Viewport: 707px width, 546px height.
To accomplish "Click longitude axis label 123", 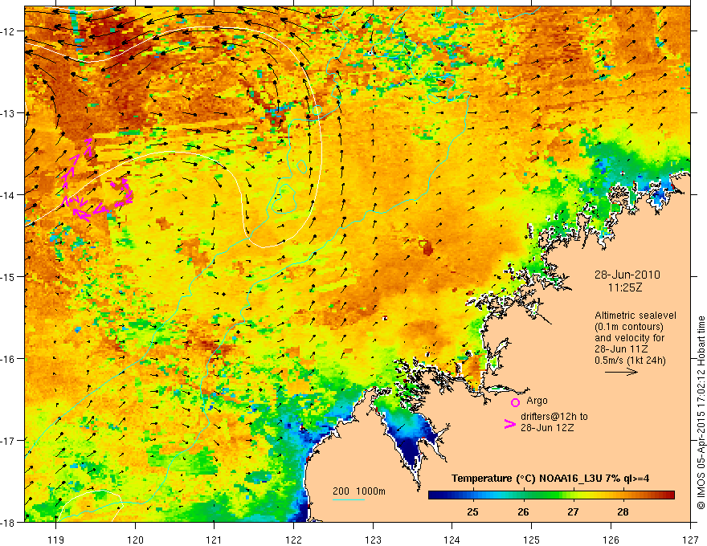I will click(373, 540).
